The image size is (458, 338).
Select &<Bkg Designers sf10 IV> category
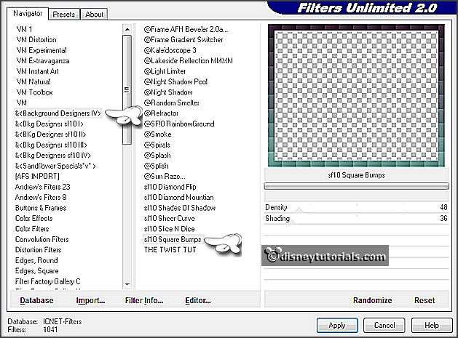pyautogui.click(x=53, y=156)
